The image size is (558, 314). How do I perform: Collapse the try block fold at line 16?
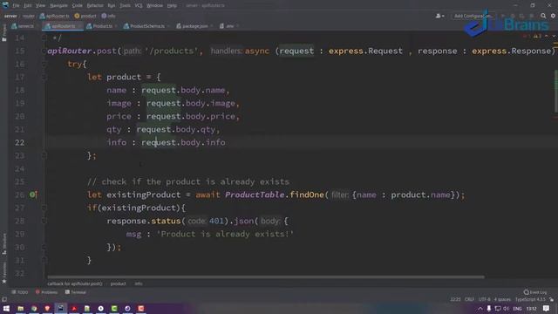pos(44,64)
